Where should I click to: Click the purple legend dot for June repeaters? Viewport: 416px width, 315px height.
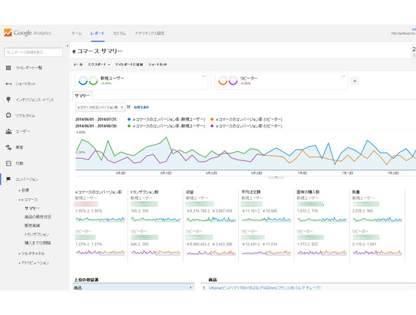point(212,126)
